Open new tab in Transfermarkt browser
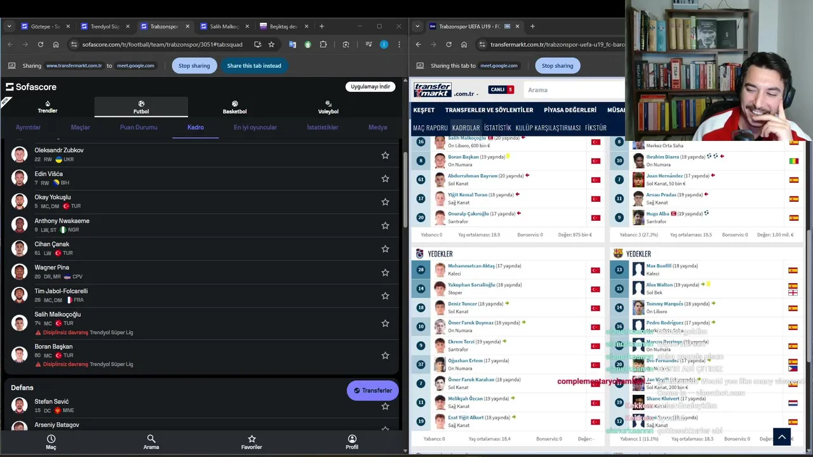This screenshot has height=457, width=813. [x=532, y=26]
